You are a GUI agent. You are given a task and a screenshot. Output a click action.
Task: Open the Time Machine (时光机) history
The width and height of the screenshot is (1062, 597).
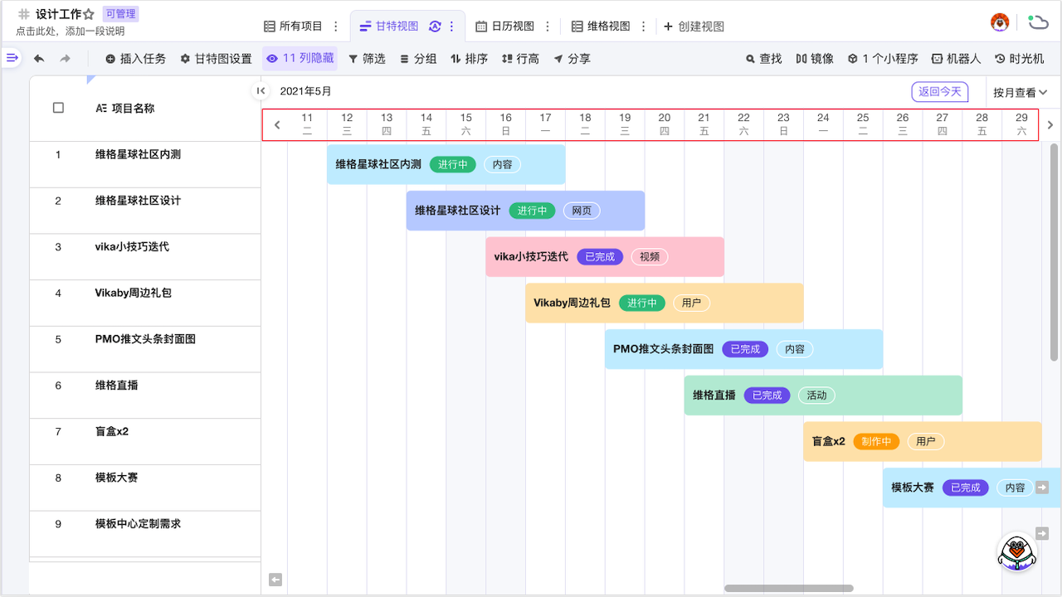pyautogui.click(x=1020, y=59)
